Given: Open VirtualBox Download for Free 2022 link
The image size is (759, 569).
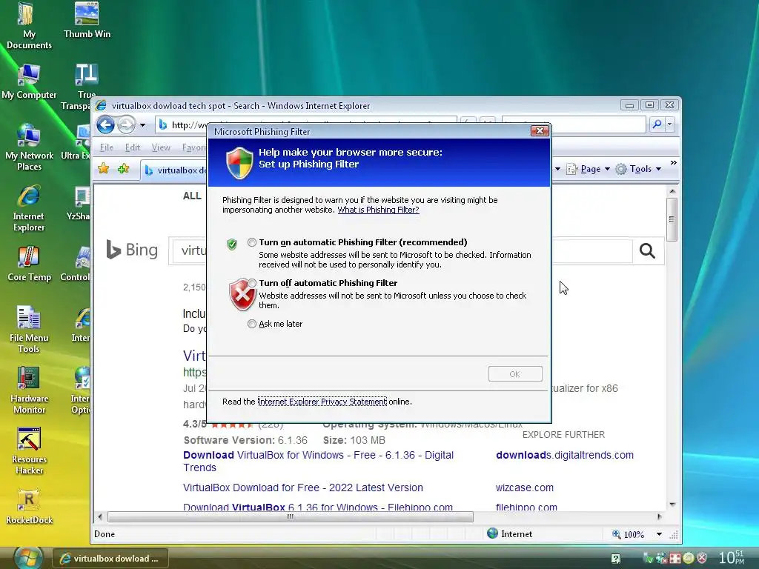Looking at the screenshot, I should (303, 488).
